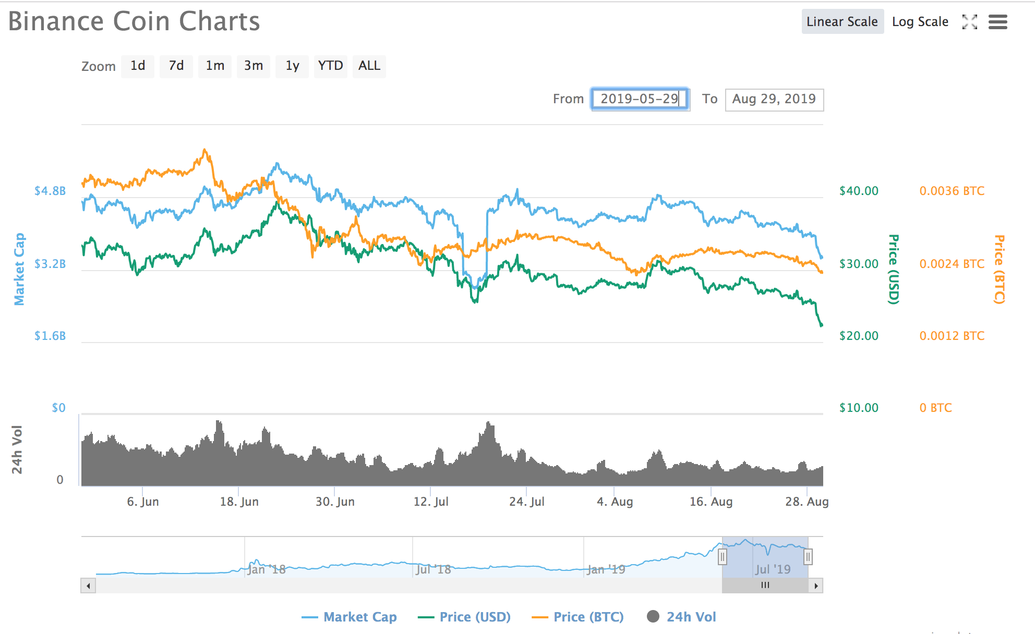
Task: Toggle Price (USD) series in legend
Action: click(464, 617)
